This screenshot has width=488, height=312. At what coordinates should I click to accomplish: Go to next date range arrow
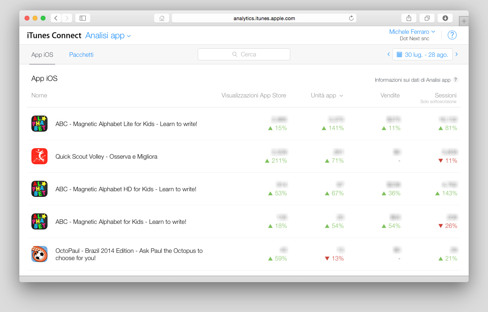[457, 54]
